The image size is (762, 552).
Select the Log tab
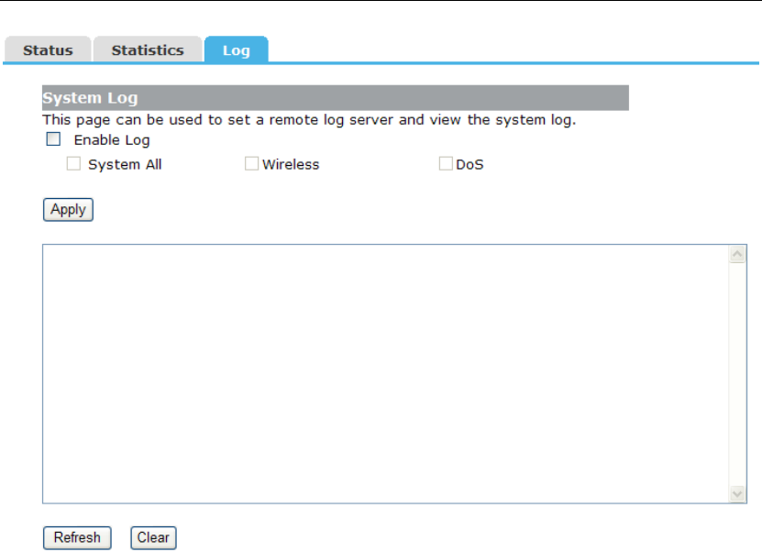237,50
